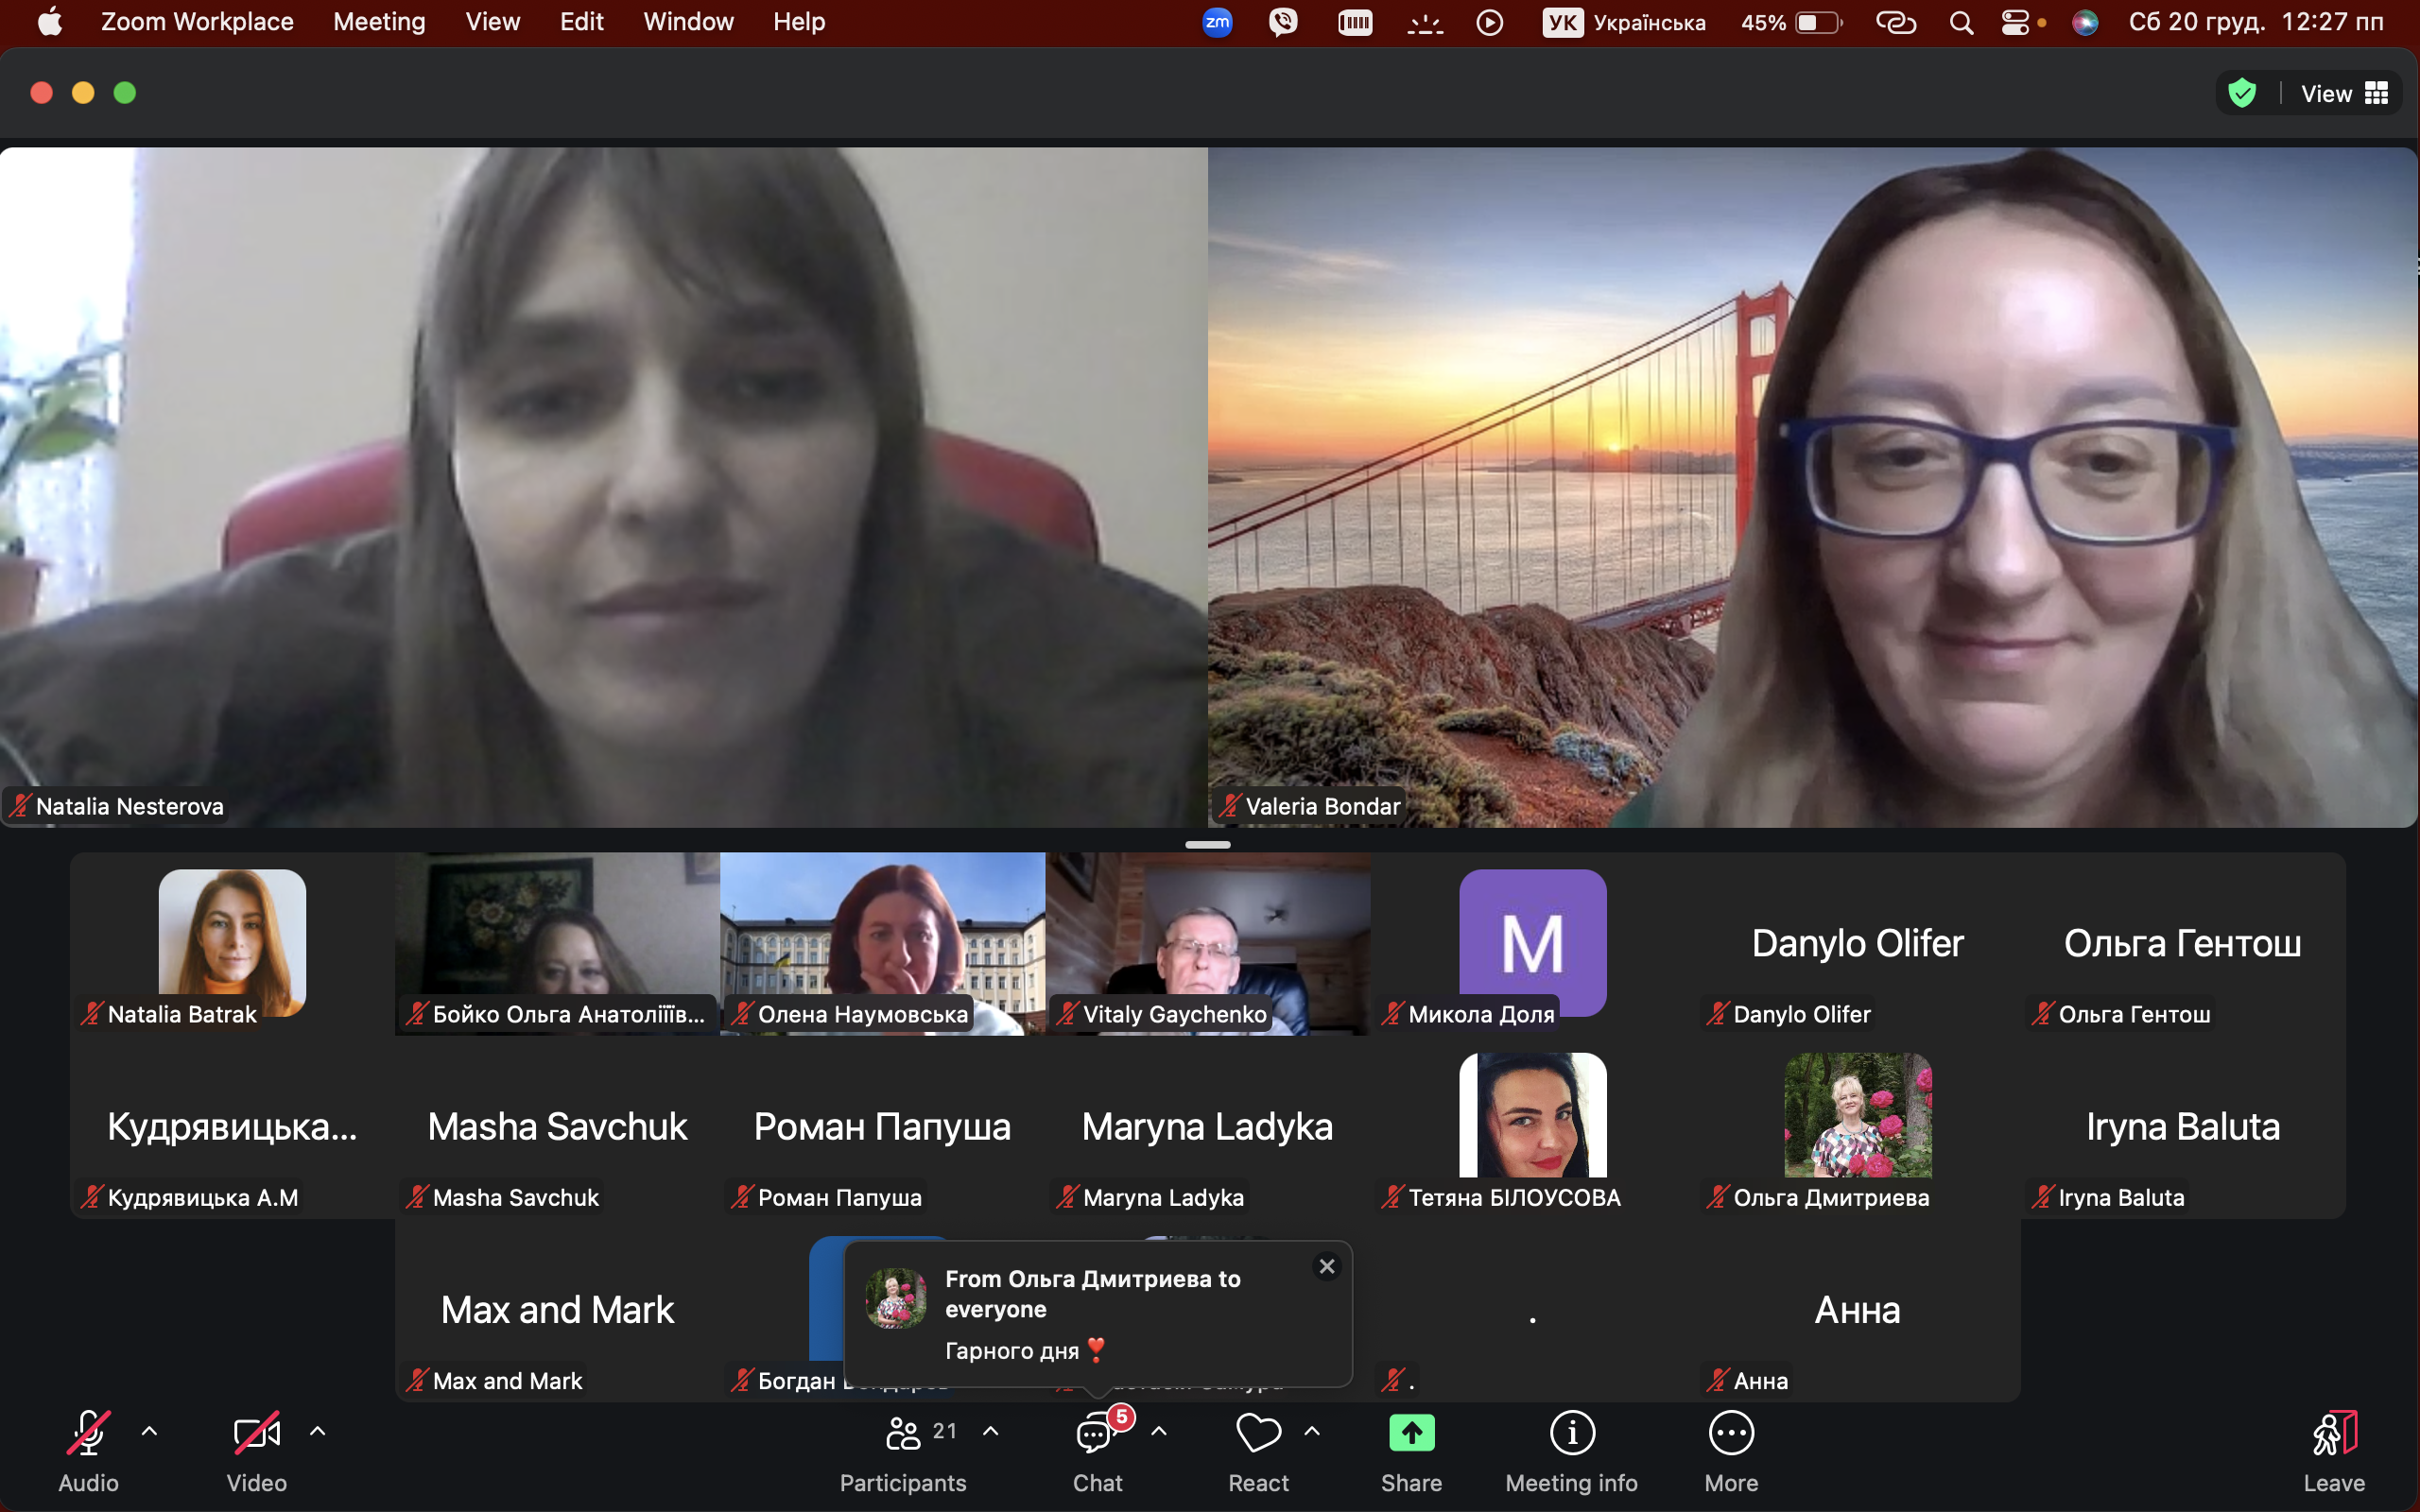Expand video settings chevron next to Video
The image size is (2420, 1512).
pyautogui.click(x=317, y=1431)
